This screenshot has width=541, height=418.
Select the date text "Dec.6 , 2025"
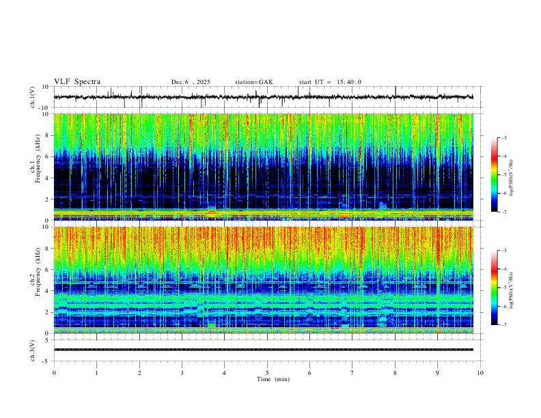click(x=191, y=82)
